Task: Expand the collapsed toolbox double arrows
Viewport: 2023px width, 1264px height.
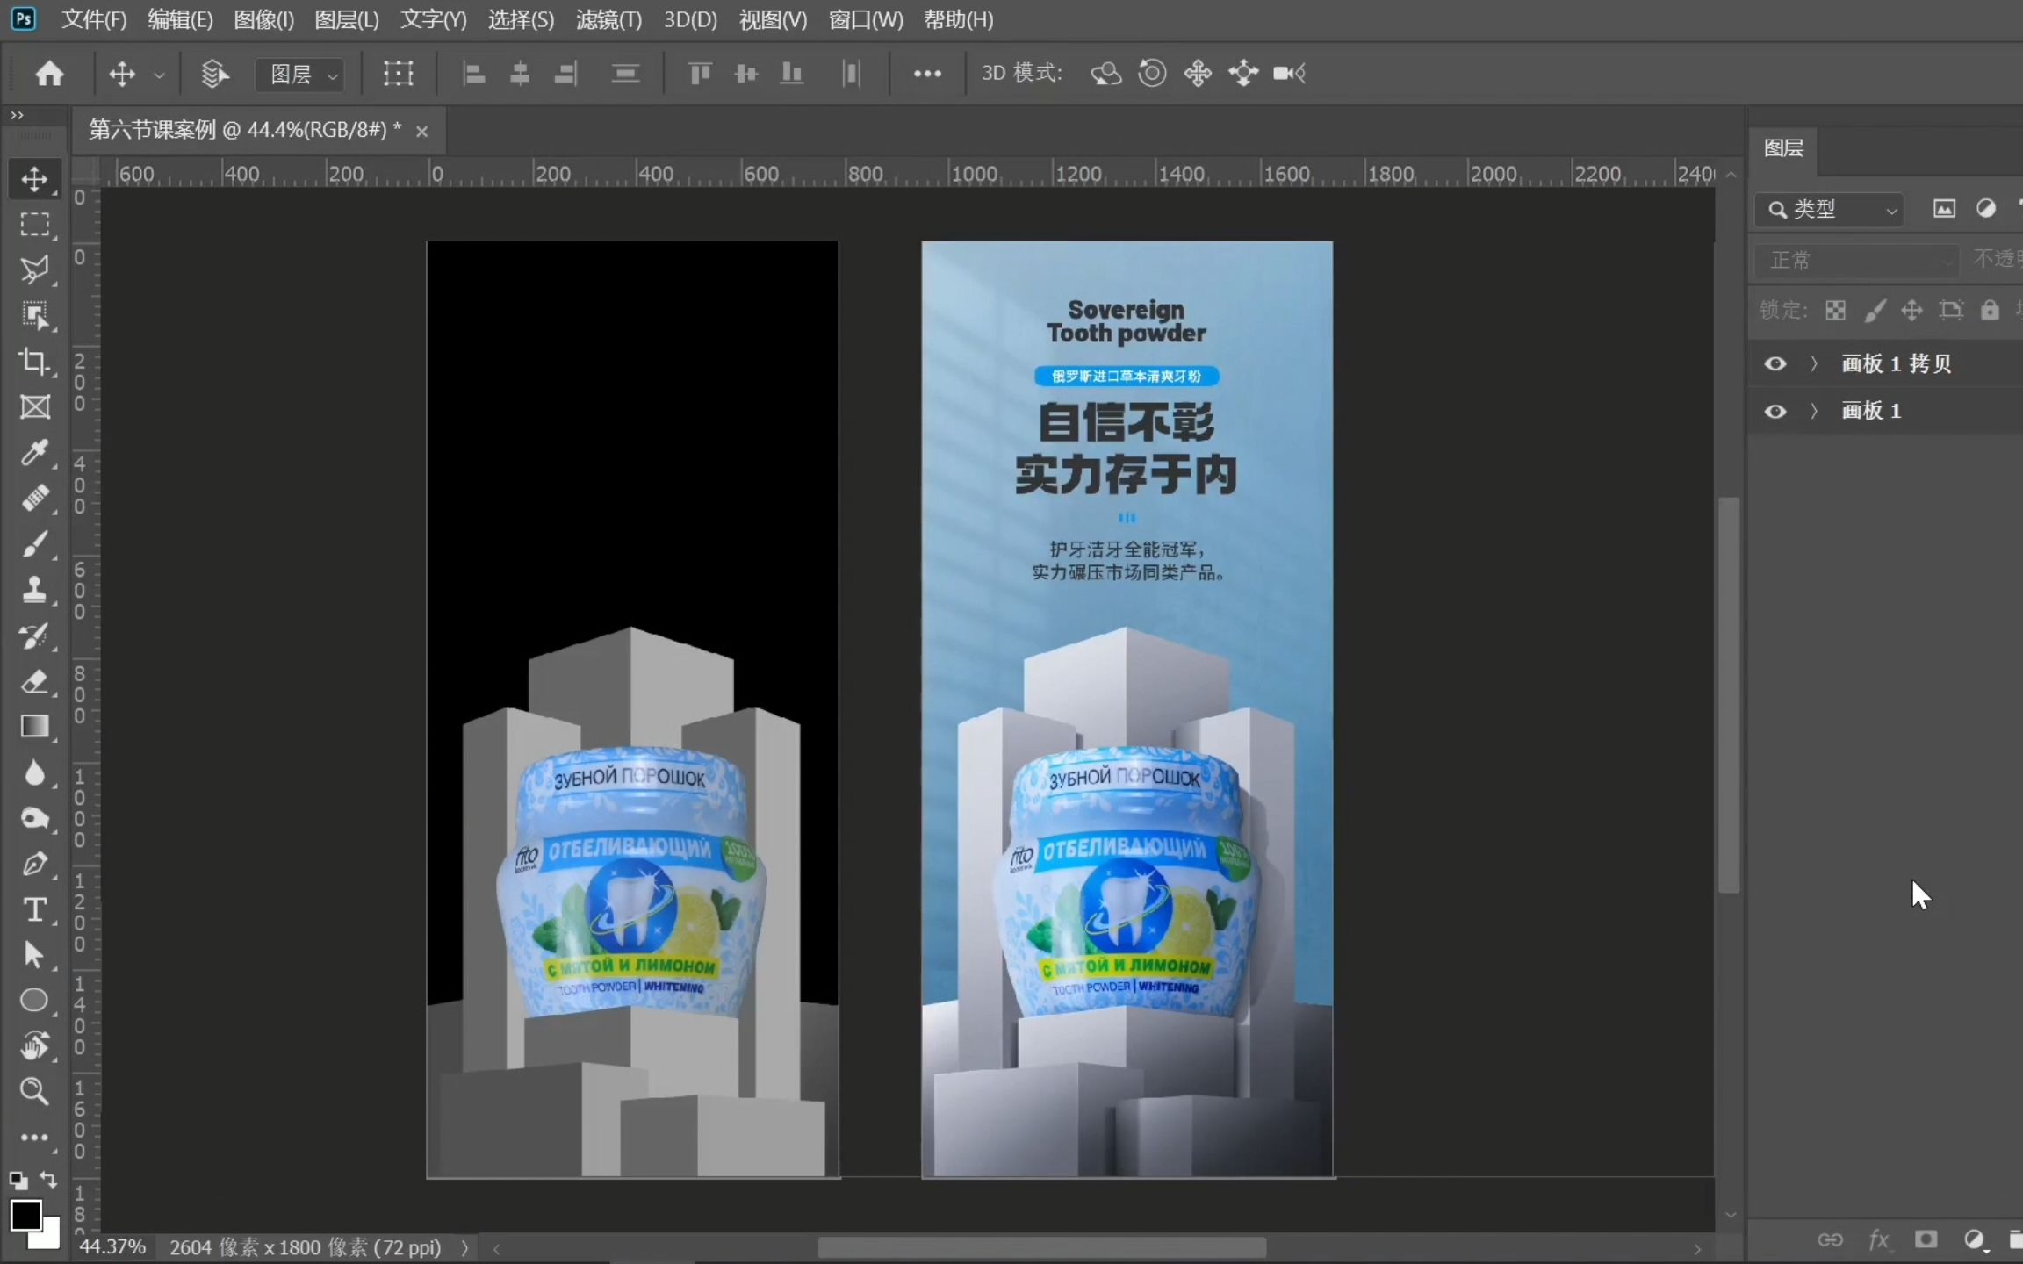Action: click(18, 115)
